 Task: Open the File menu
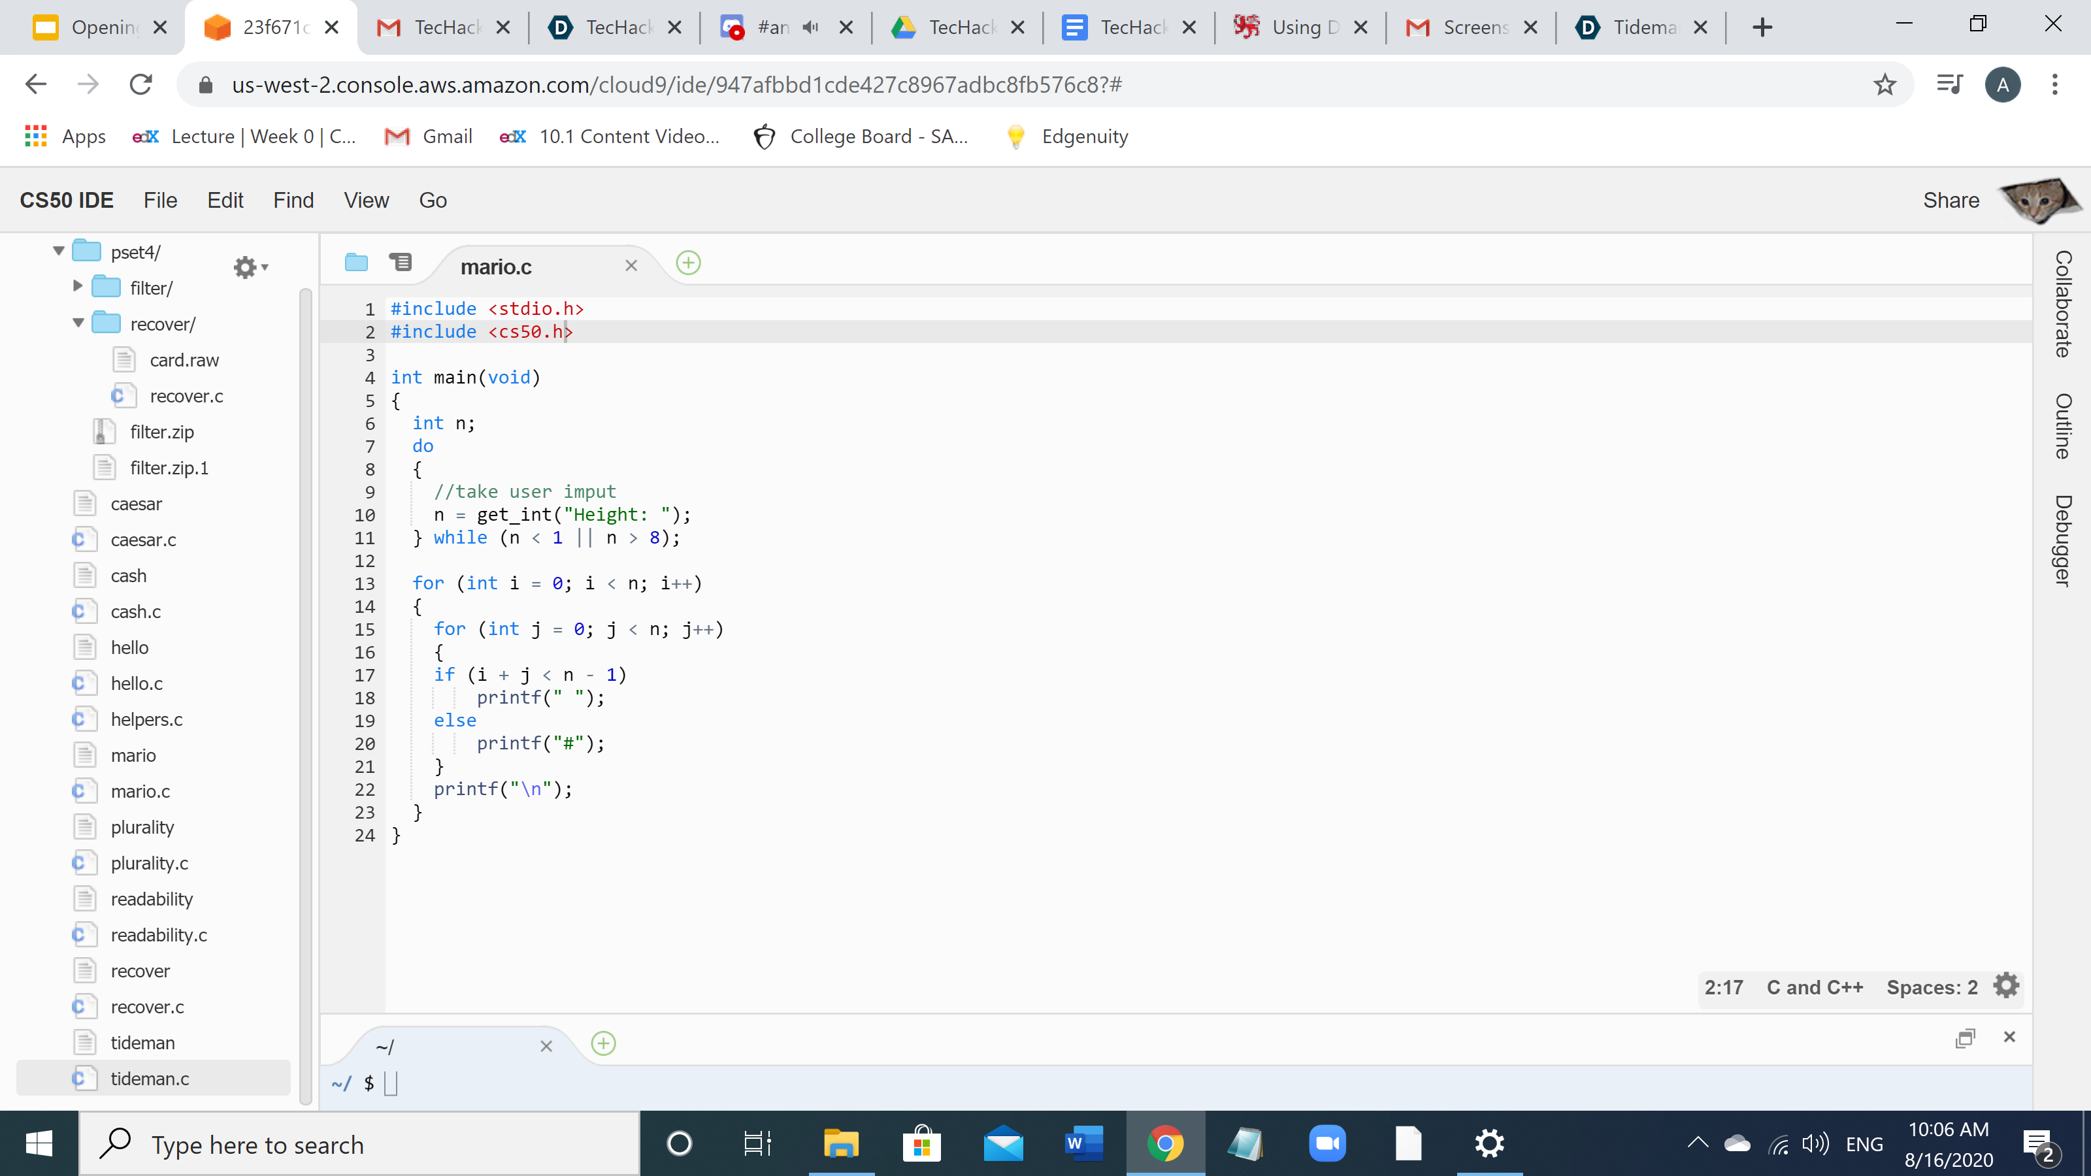(x=160, y=201)
